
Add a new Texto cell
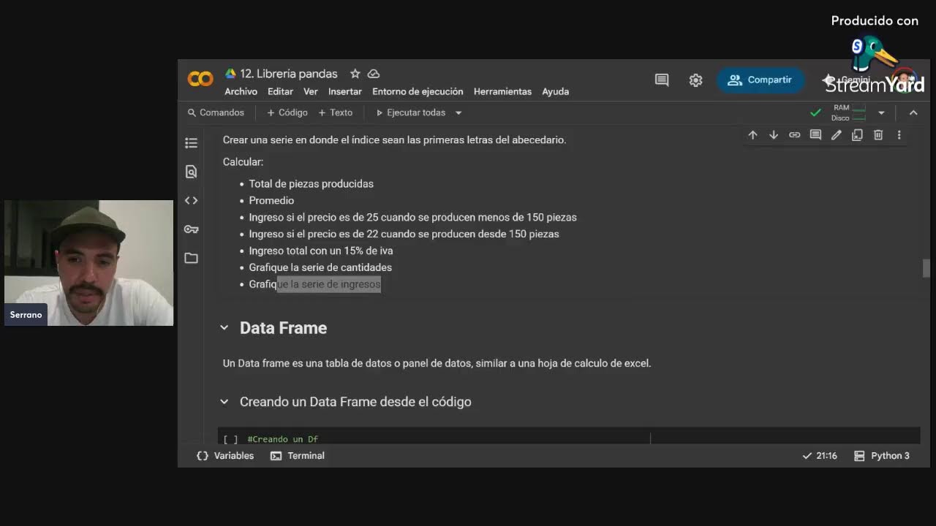click(335, 113)
